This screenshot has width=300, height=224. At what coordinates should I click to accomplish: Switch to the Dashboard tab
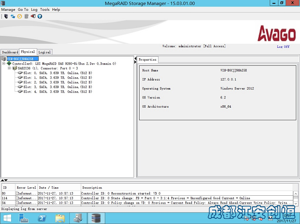10,52
